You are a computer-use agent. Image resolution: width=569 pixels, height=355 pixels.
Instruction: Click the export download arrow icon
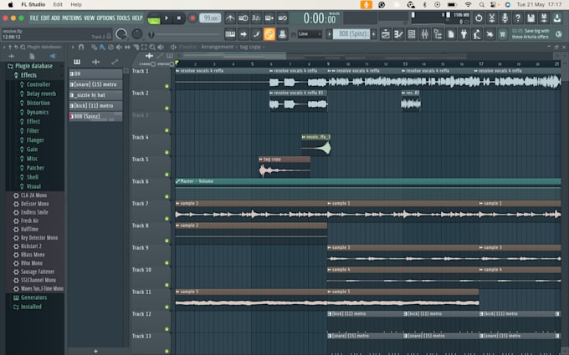click(557, 18)
